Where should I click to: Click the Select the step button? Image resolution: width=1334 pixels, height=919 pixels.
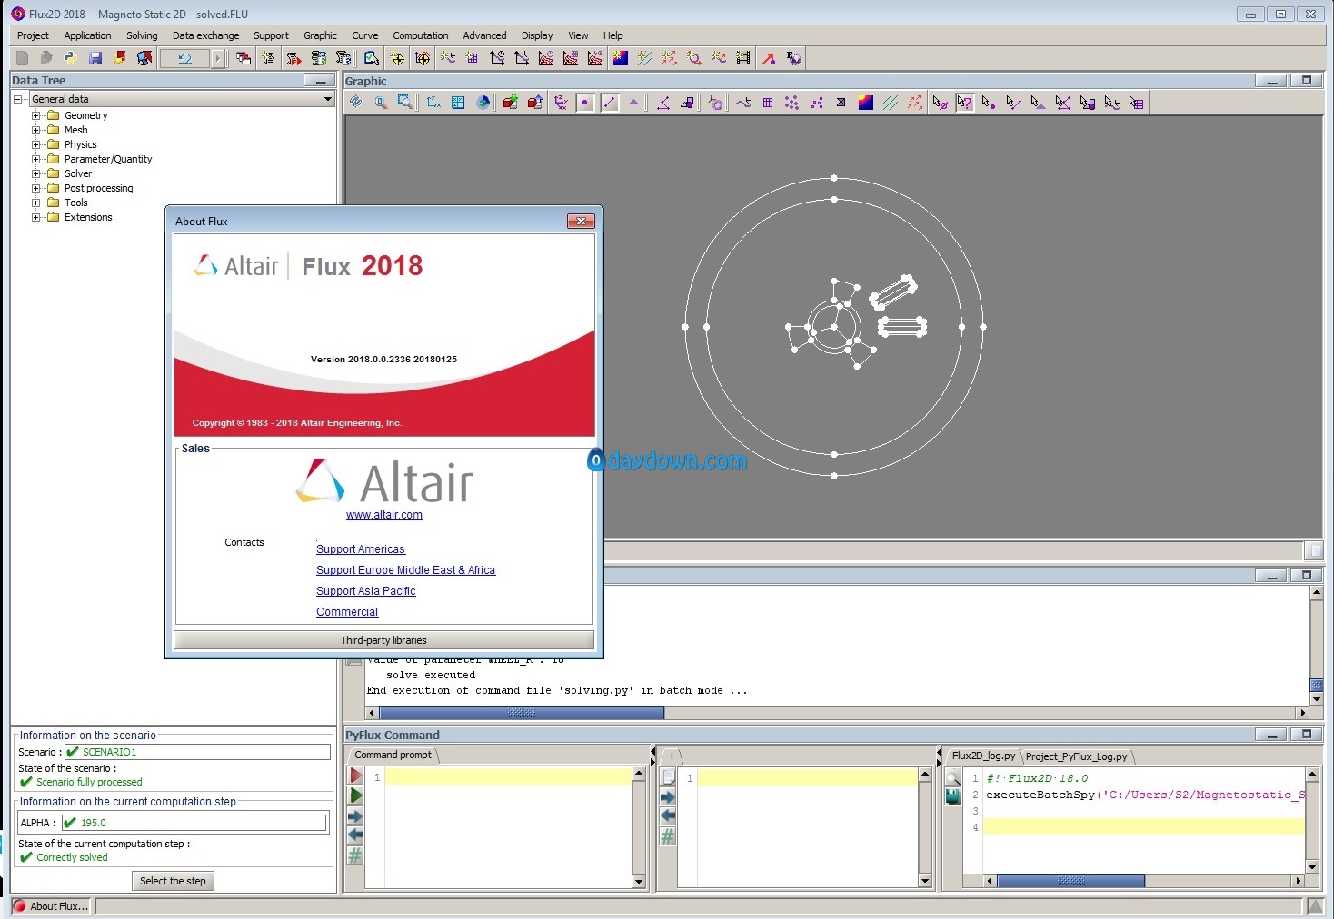tap(173, 881)
